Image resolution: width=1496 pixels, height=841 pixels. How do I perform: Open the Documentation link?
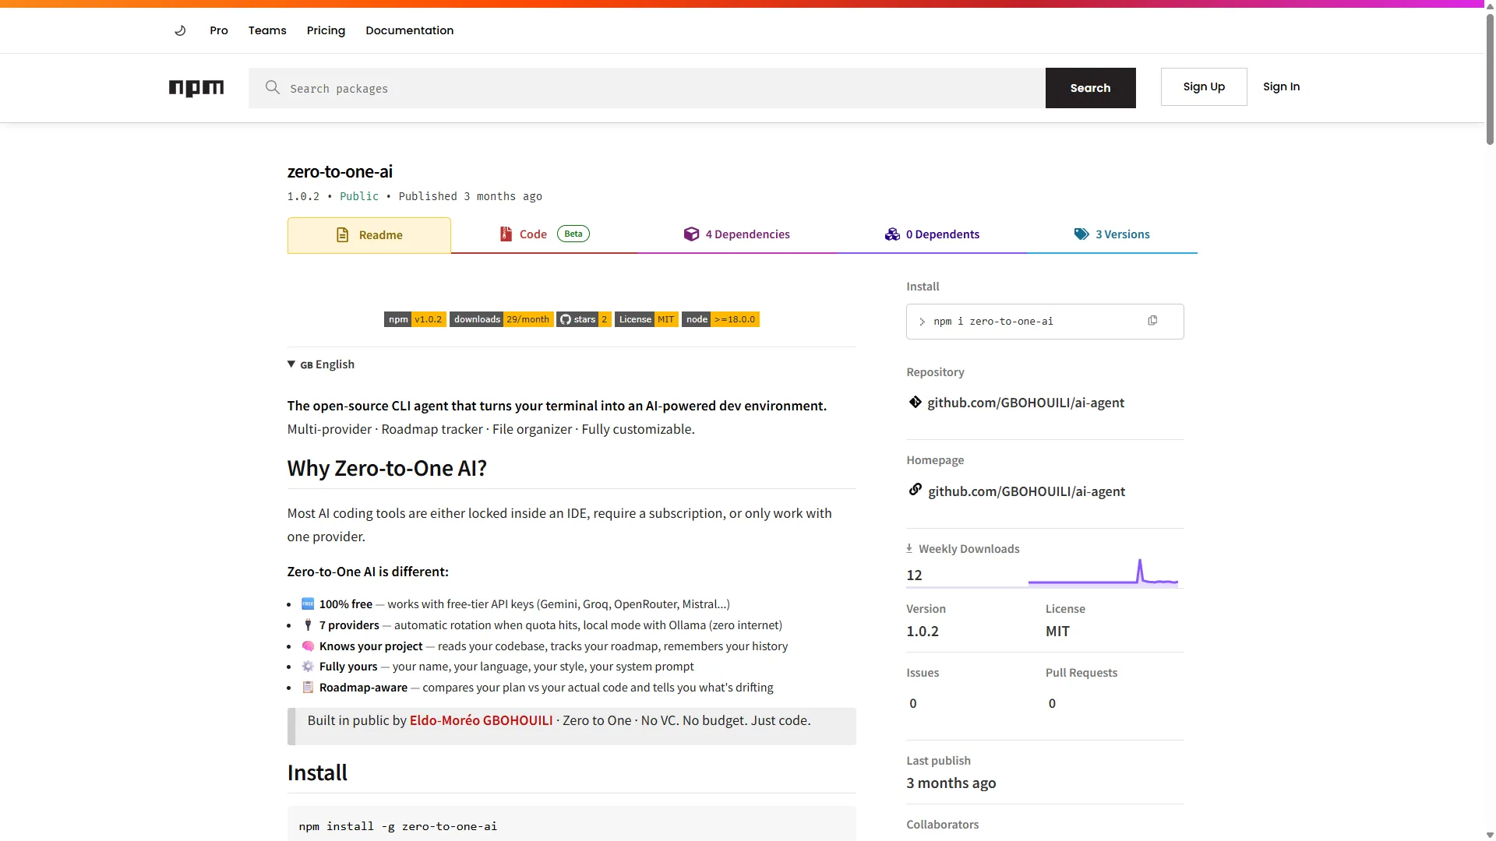coord(410,30)
